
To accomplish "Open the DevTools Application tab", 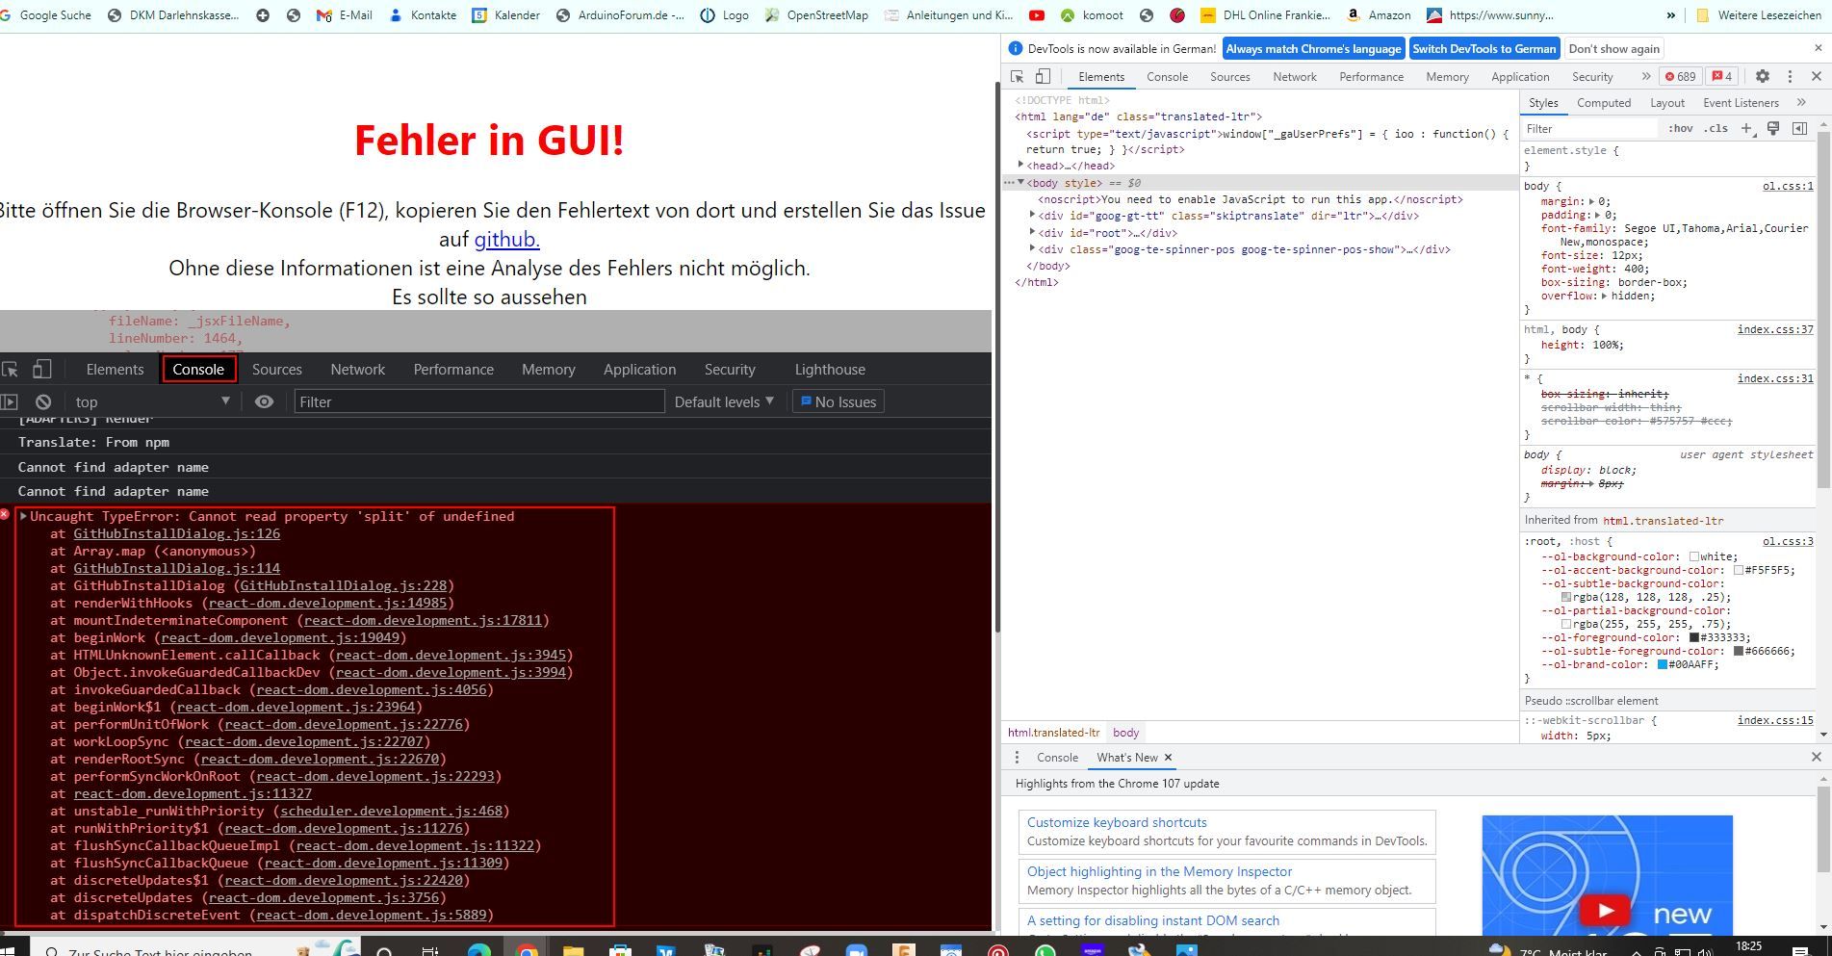I will (1520, 77).
